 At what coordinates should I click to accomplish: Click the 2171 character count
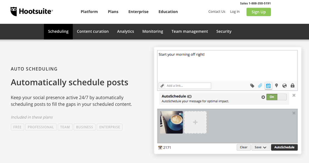pos(167,148)
